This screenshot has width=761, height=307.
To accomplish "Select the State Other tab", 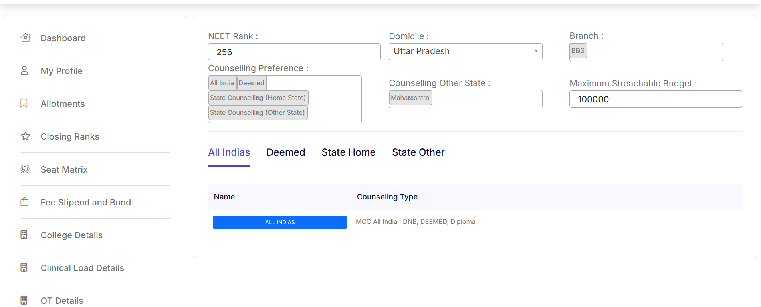I will pos(418,152).
